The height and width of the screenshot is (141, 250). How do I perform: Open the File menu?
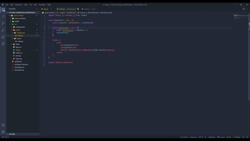7,5
